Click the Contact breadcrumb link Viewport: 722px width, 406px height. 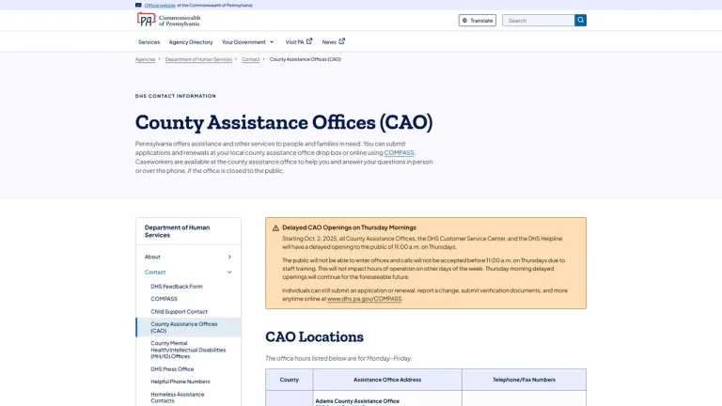tap(251, 59)
